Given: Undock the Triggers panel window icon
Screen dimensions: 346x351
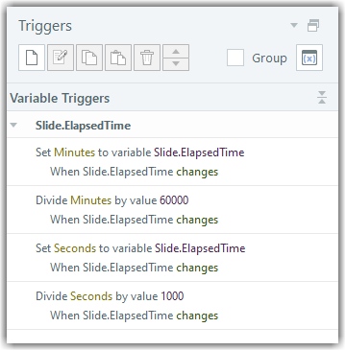Looking at the screenshot, I should [313, 26].
